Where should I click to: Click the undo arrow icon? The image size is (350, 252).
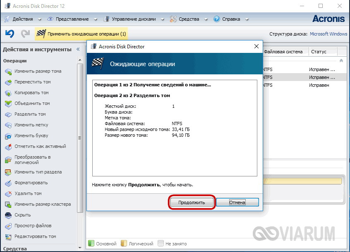(10, 34)
